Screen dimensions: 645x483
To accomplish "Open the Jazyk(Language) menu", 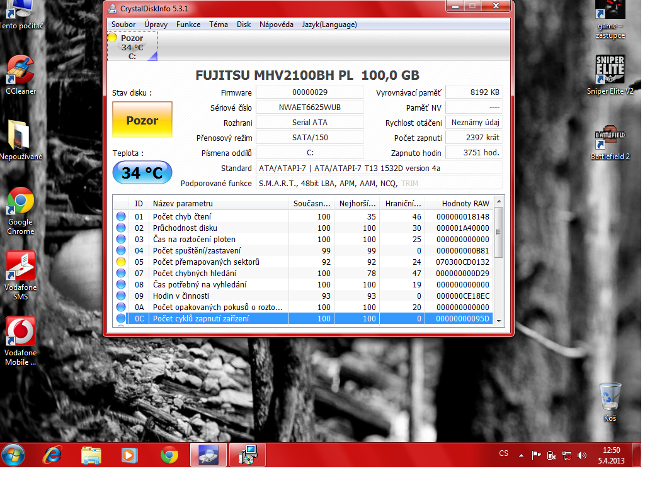I will (329, 25).
